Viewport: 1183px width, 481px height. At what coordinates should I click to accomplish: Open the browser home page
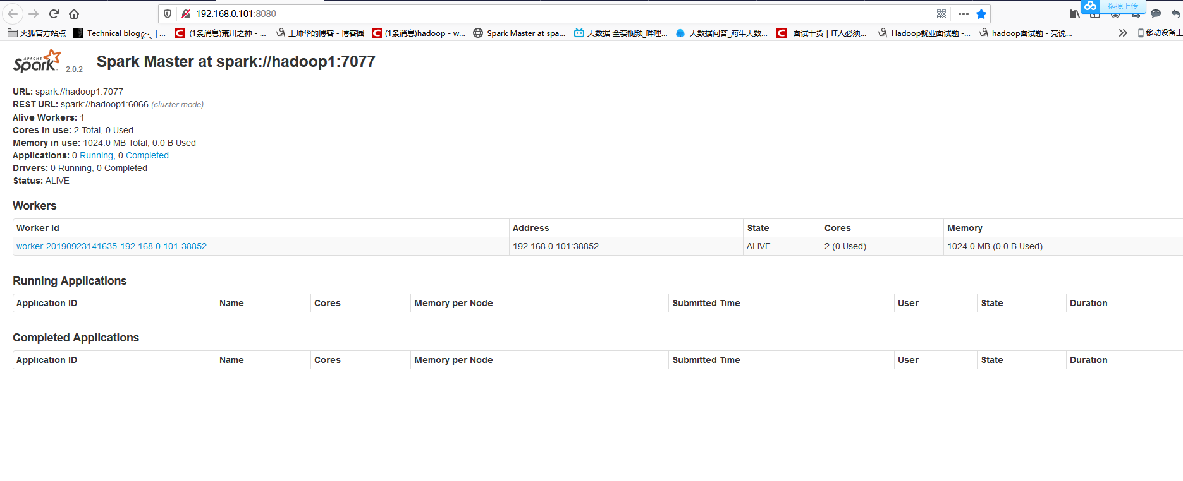(74, 14)
